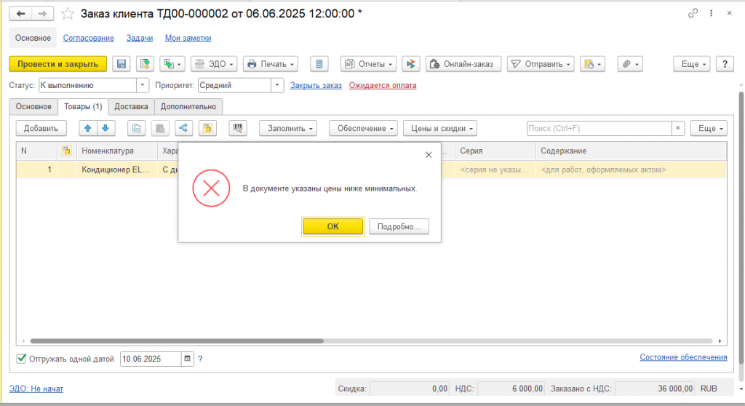The height and width of the screenshot is (406, 745).
Task: Click the barcode scanner icon in goods toolbar
Action: click(238, 128)
